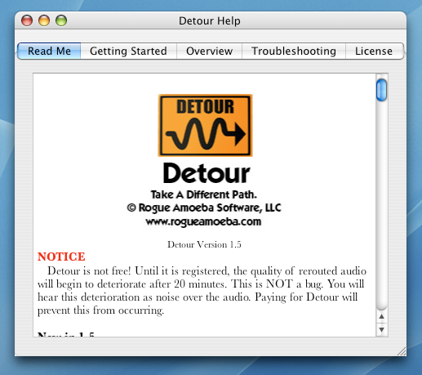Click the Detour Help title bar text
The width and height of the screenshot is (422, 375).
click(x=210, y=21)
